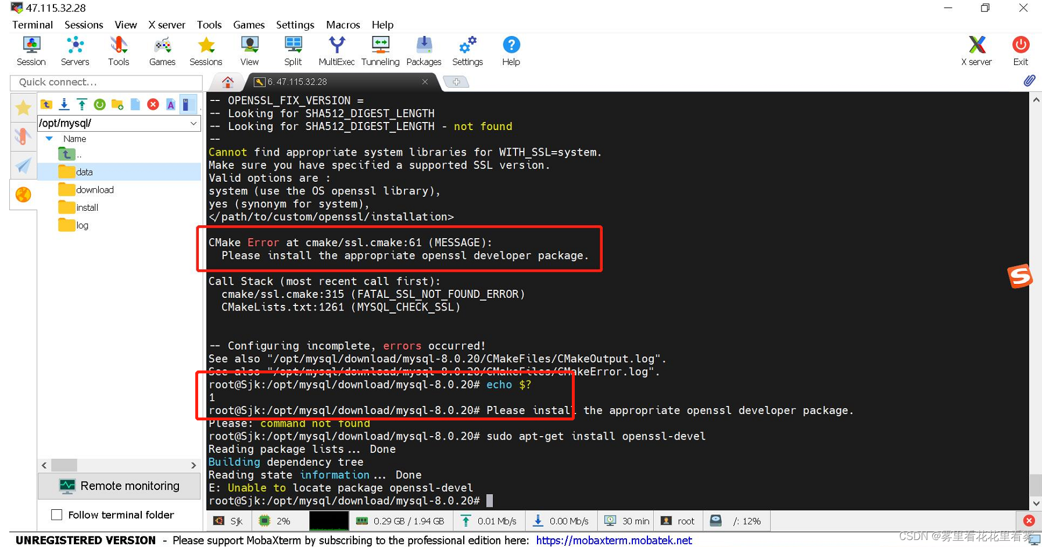The image size is (1042, 547).
Task: Open the Settings menu
Action: click(x=295, y=25)
